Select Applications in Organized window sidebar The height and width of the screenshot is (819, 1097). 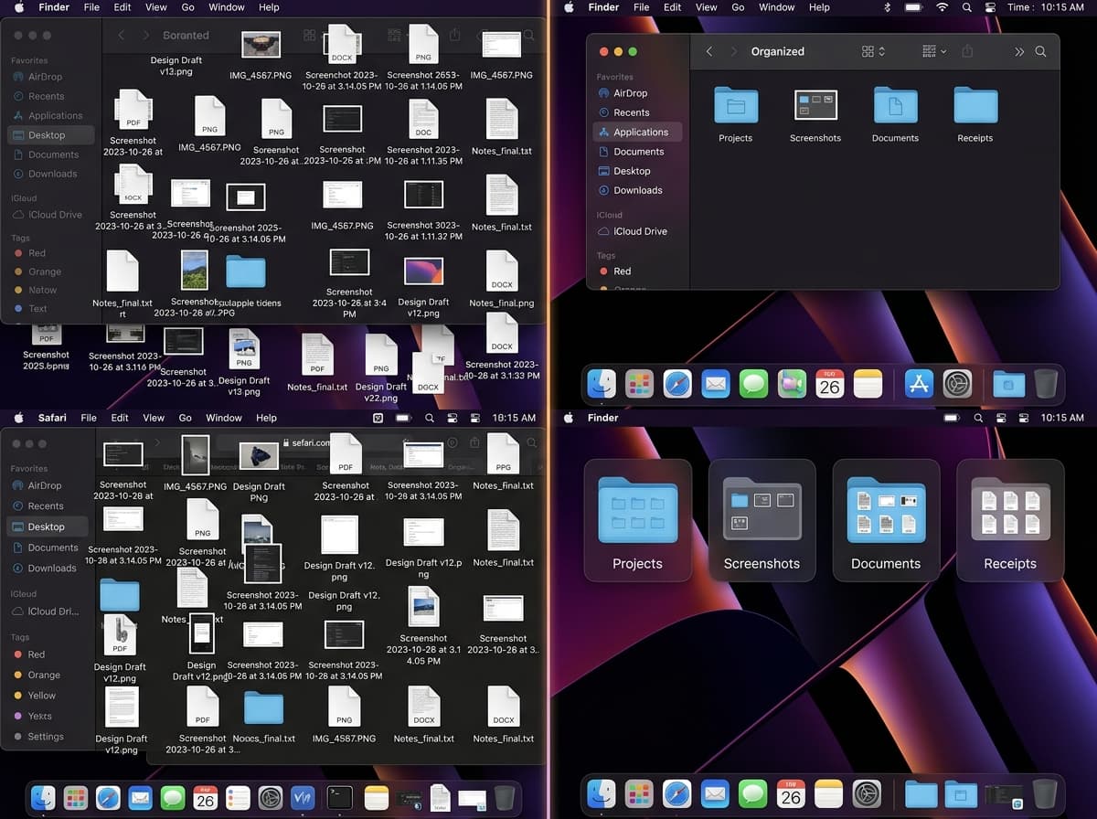point(637,133)
